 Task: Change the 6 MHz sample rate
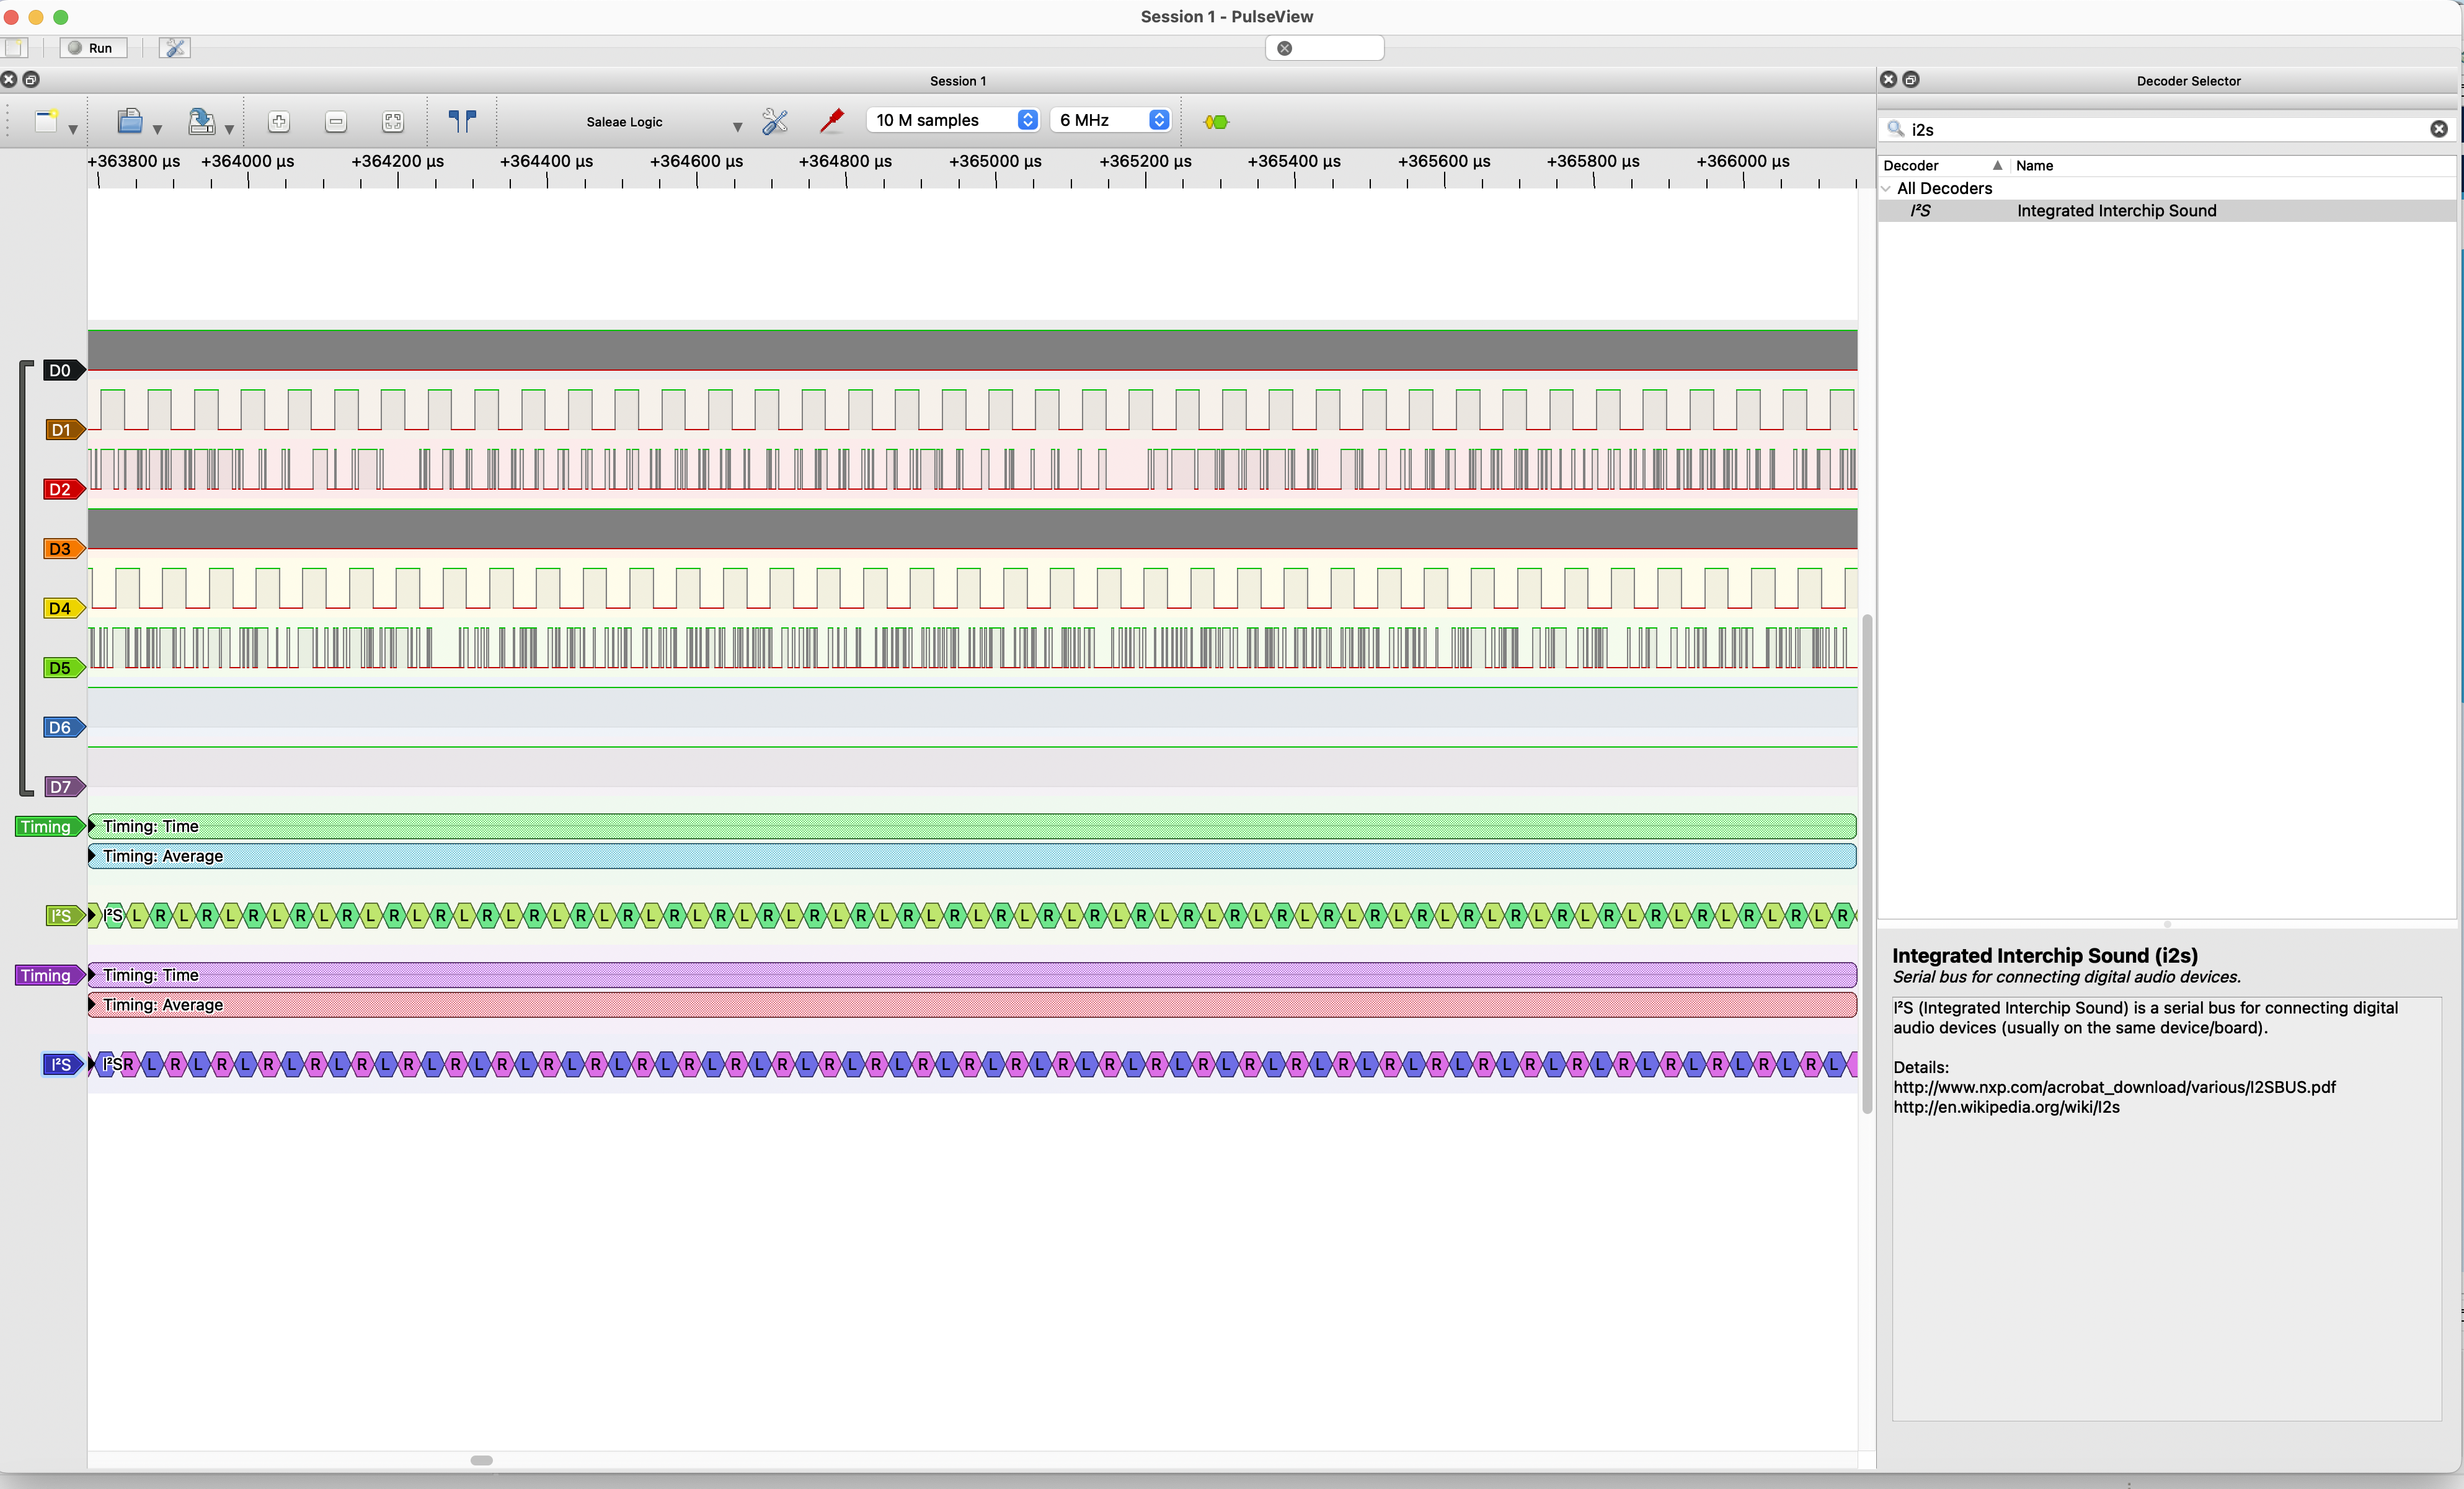[x=1160, y=119]
